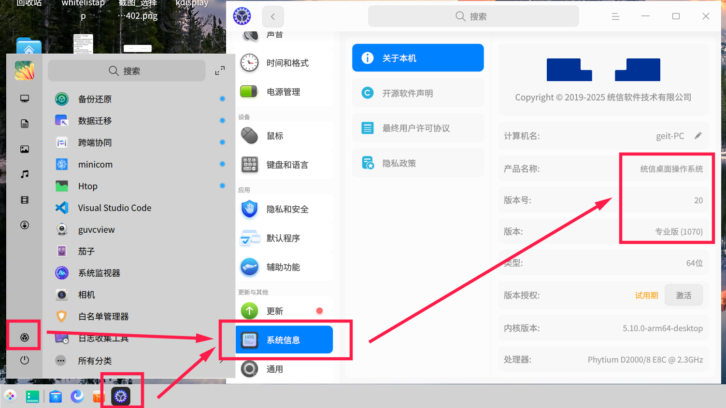Open the terminal from the taskbar

(x=32, y=396)
